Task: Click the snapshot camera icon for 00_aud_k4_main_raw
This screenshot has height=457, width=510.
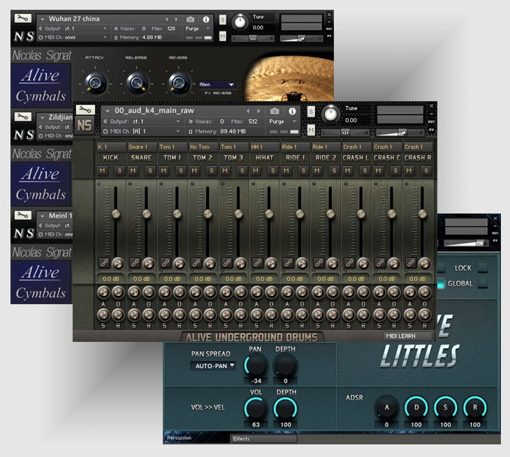Action: (275, 111)
